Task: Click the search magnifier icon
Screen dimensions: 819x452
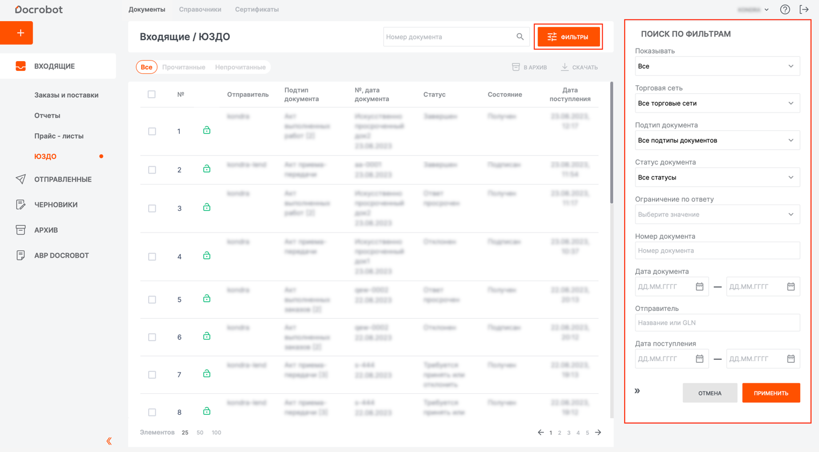Action: (520, 37)
